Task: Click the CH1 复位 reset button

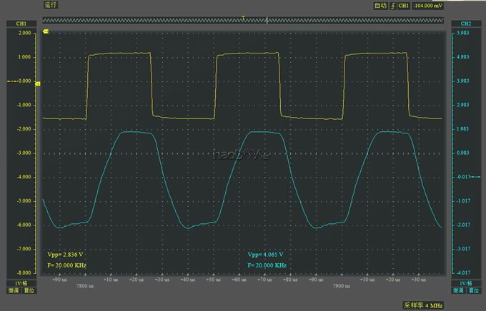Action: click(x=29, y=291)
